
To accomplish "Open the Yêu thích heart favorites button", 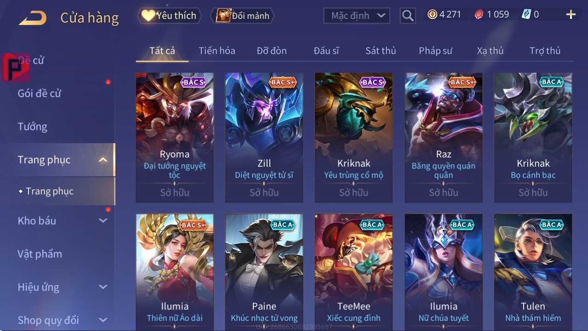I will 169,15.
